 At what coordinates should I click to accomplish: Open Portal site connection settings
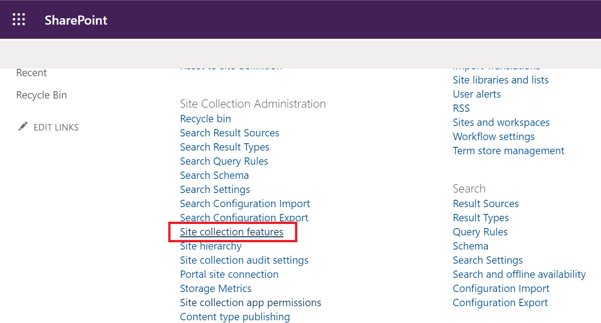point(229,274)
